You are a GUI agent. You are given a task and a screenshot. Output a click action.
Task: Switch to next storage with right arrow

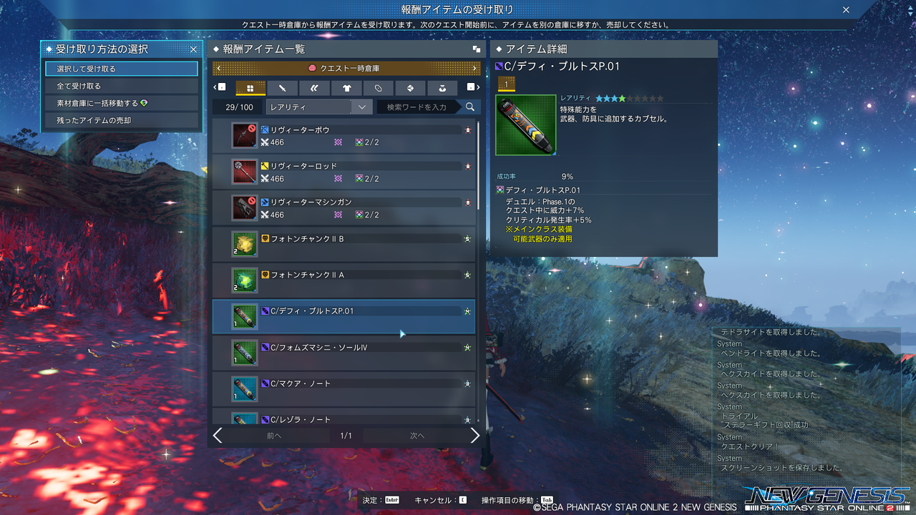coord(475,68)
